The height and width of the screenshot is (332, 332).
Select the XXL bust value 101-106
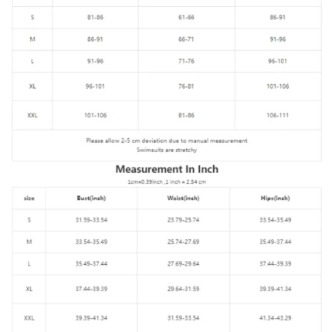click(x=95, y=115)
